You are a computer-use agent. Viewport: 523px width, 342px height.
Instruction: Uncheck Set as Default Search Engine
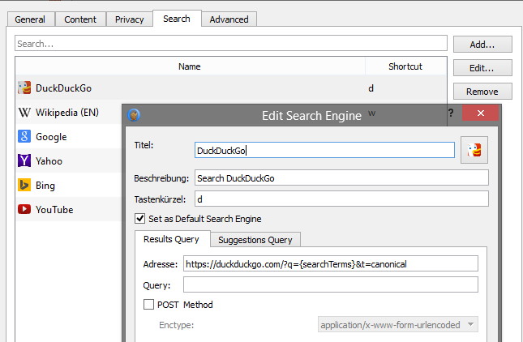pyautogui.click(x=139, y=219)
